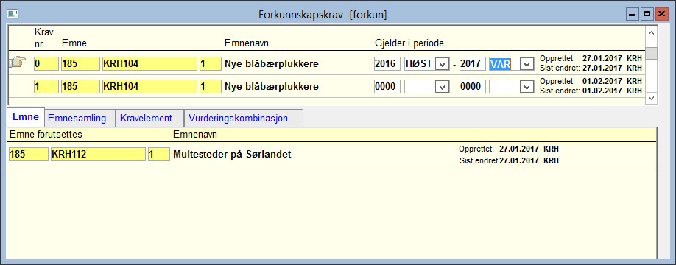This screenshot has width=676, height=265.
Task: Click the Emne forutsettes header label
Action: click(x=46, y=135)
